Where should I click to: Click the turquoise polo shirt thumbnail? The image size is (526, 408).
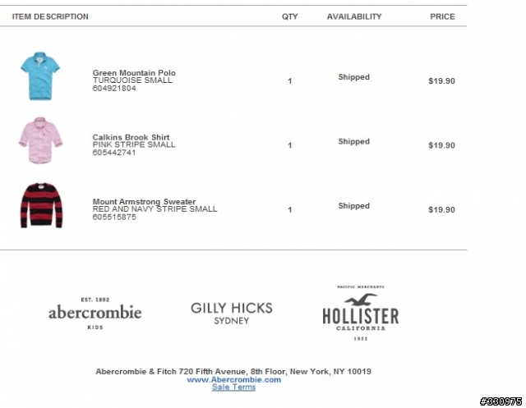click(x=40, y=76)
